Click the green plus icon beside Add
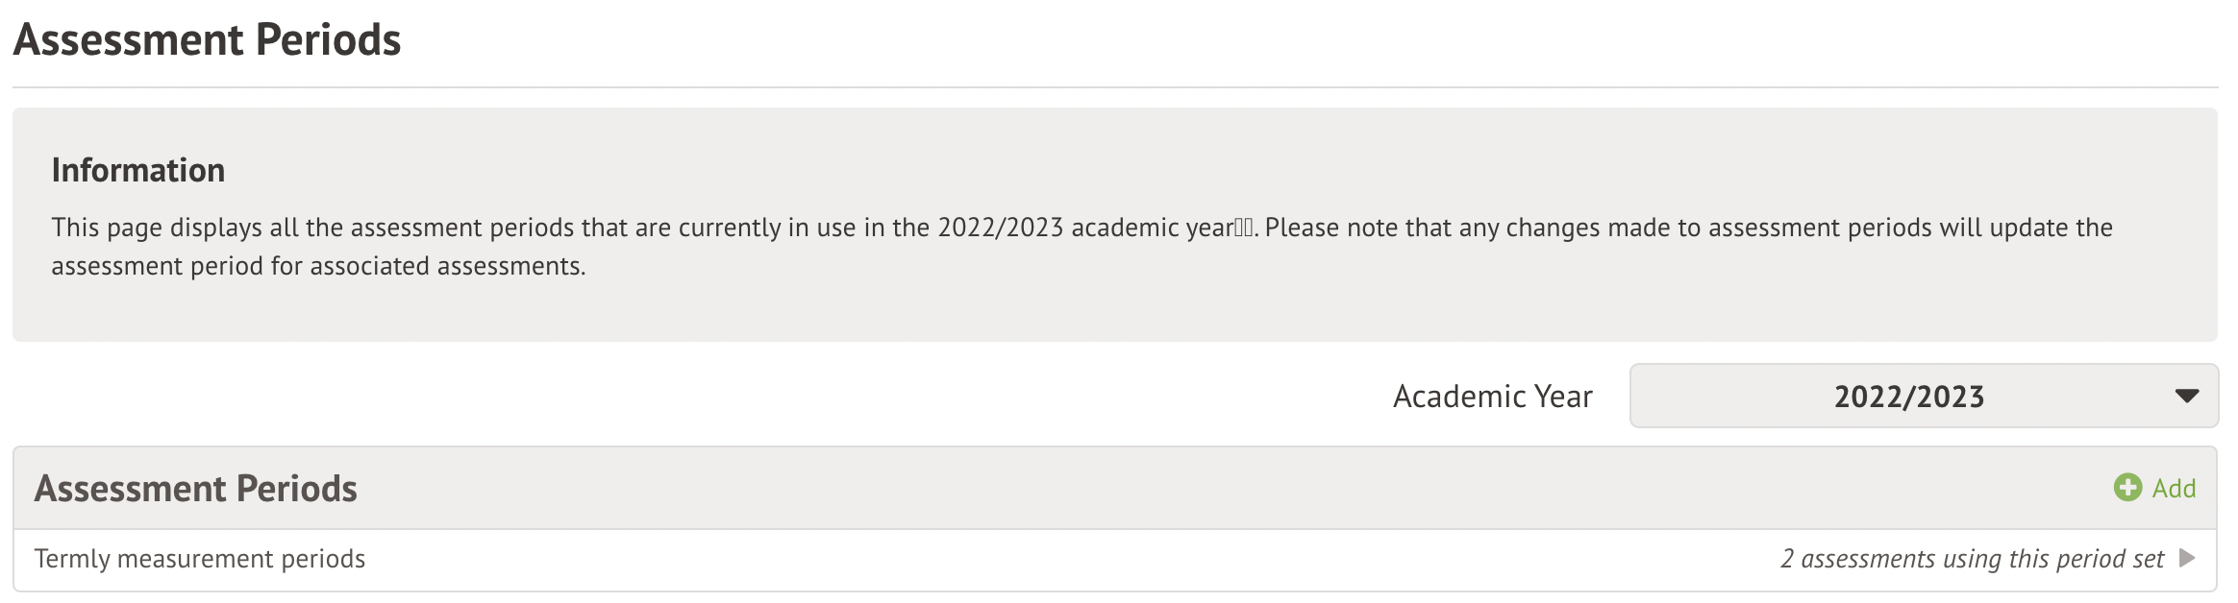Viewport: 2238px width, 603px height. (x=2126, y=488)
